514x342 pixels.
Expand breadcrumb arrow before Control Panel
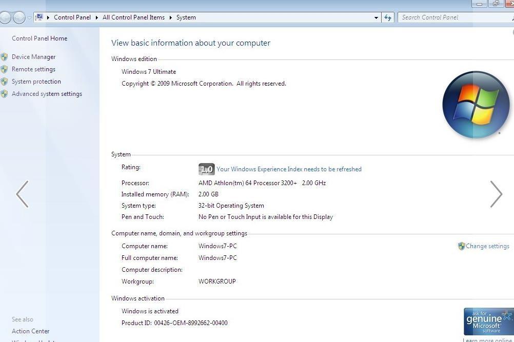pyautogui.click(x=48, y=17)
